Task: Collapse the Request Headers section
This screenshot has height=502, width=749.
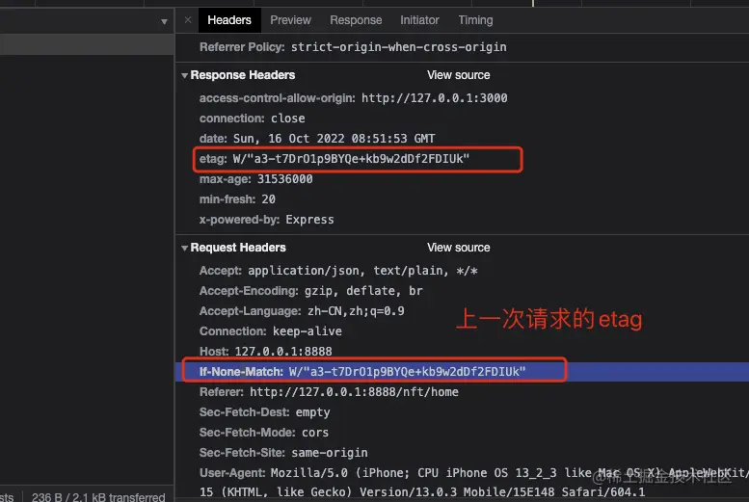Action: click(x=184, y=248)
